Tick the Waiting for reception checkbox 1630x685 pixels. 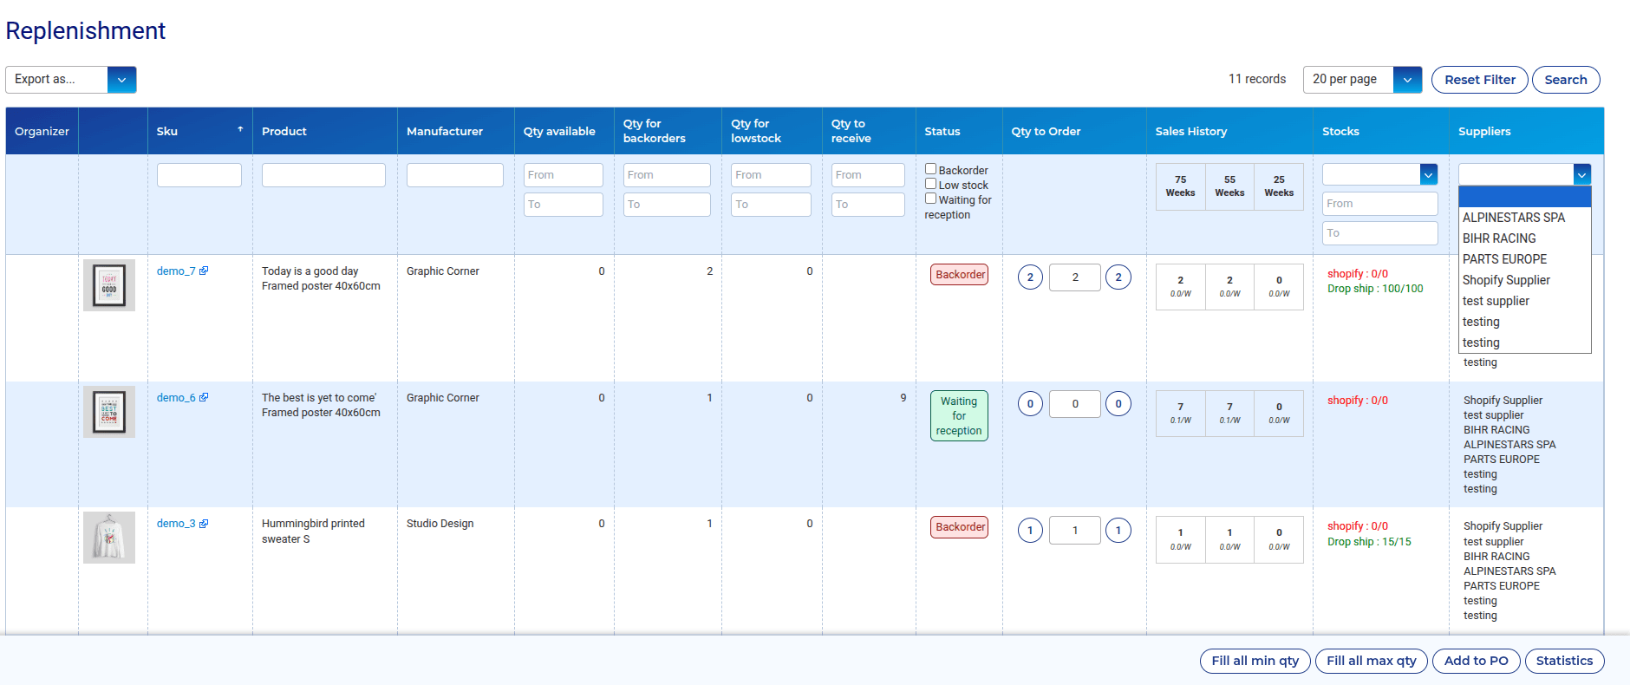[930, 199]
